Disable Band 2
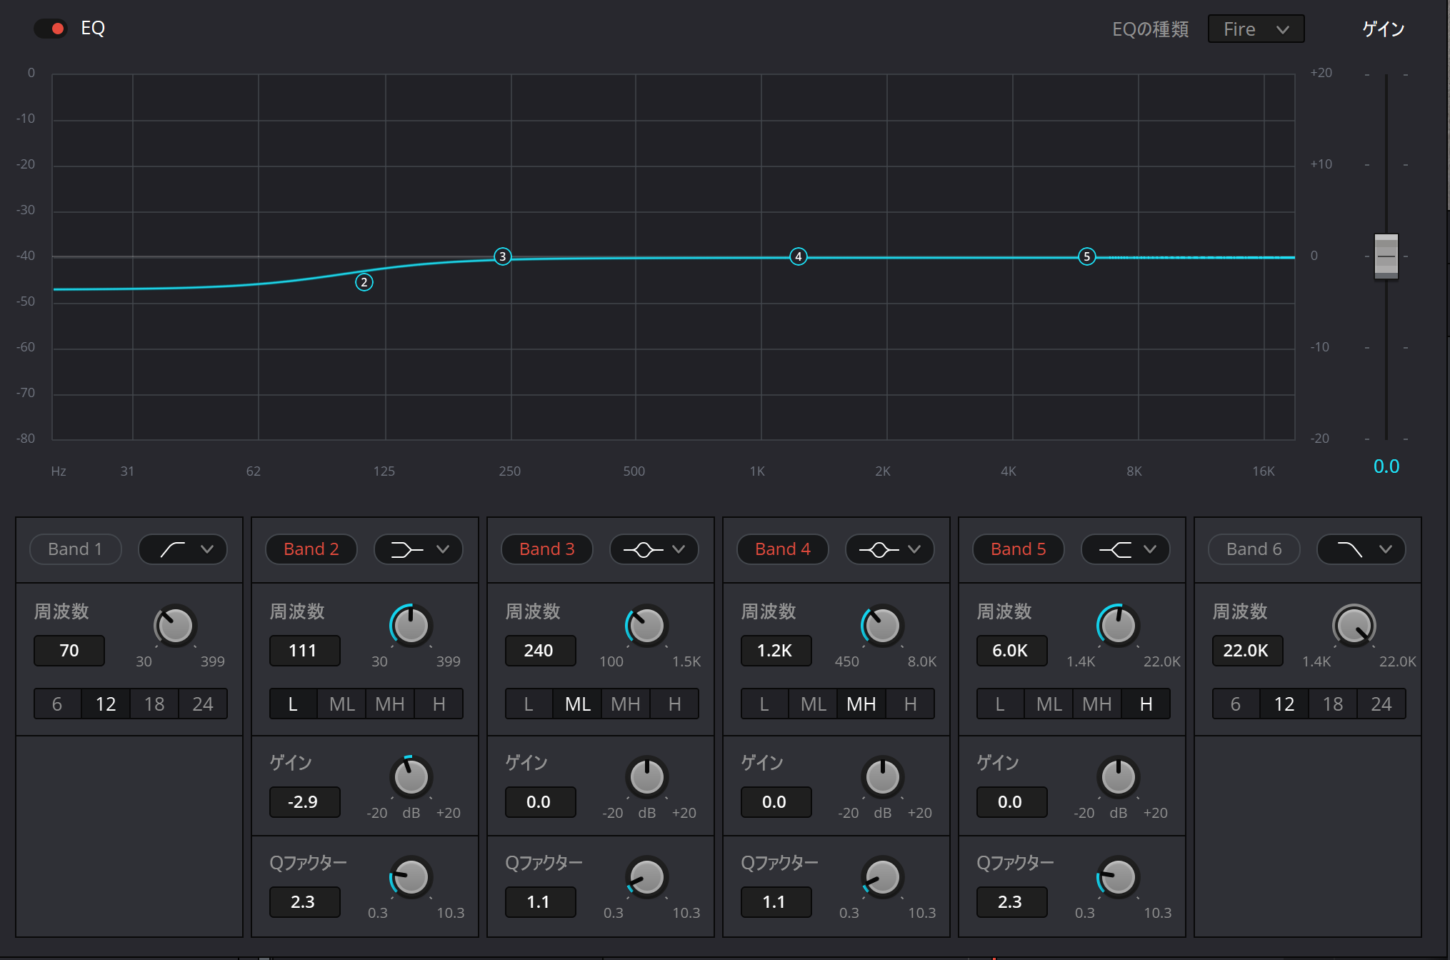This screenshot has height=960, width=1450. pos(311,549)
